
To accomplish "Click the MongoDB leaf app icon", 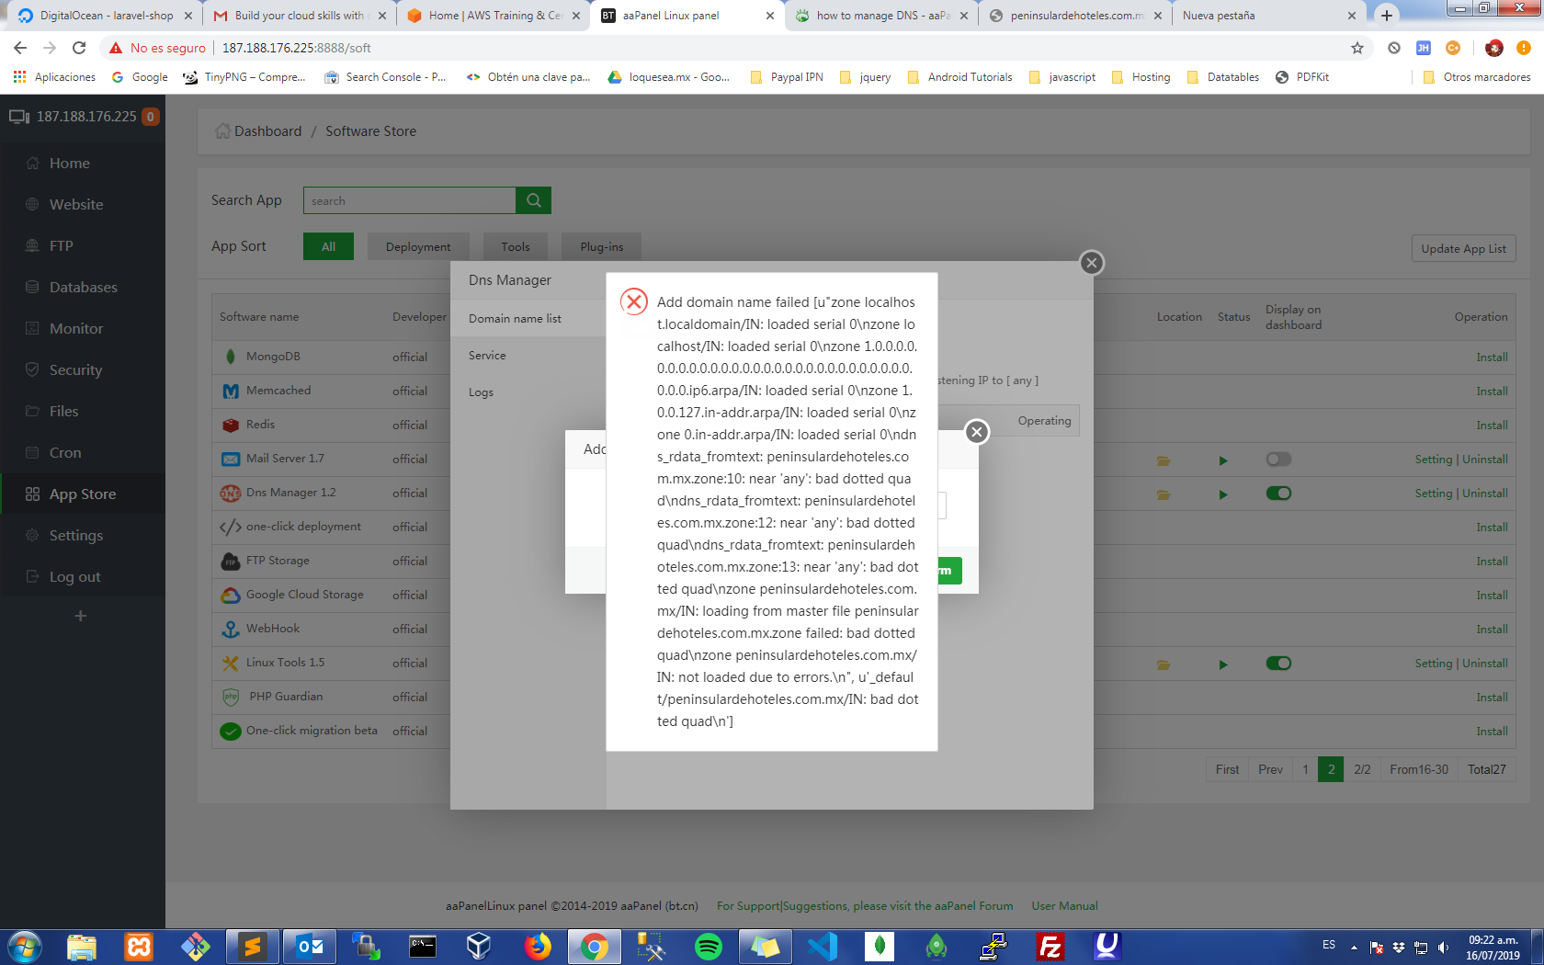I will [230, 357].
